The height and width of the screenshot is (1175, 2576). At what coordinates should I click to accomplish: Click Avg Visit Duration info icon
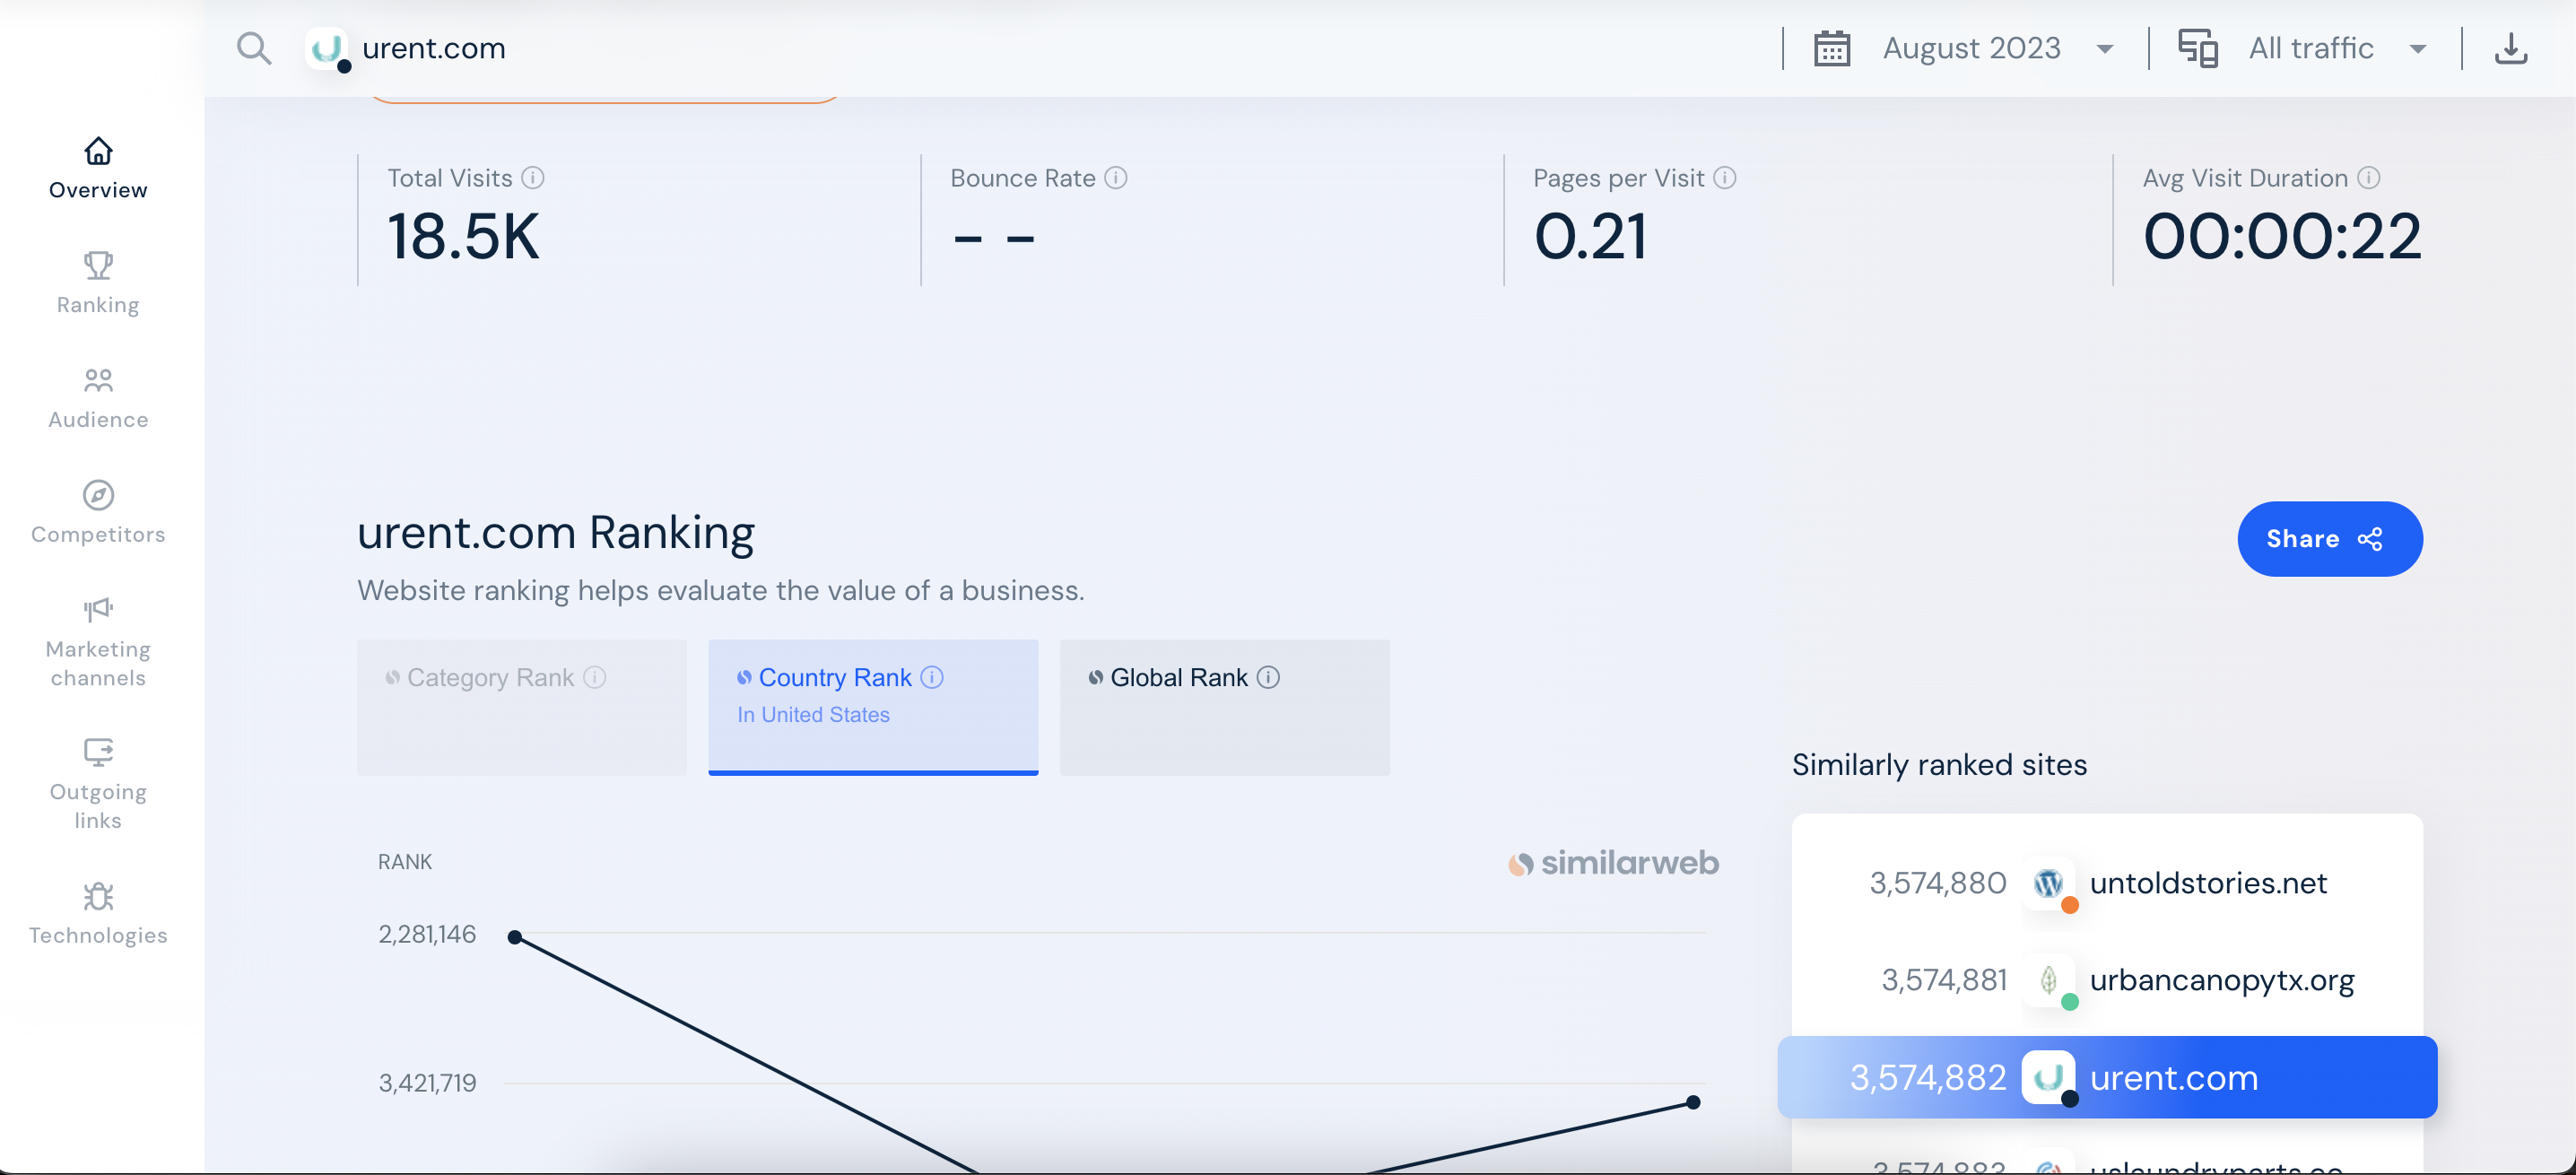pyautogui.click(x=2368, y=178)
